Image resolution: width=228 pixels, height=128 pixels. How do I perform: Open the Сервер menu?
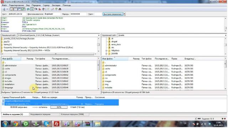click(x=46, y=5)
